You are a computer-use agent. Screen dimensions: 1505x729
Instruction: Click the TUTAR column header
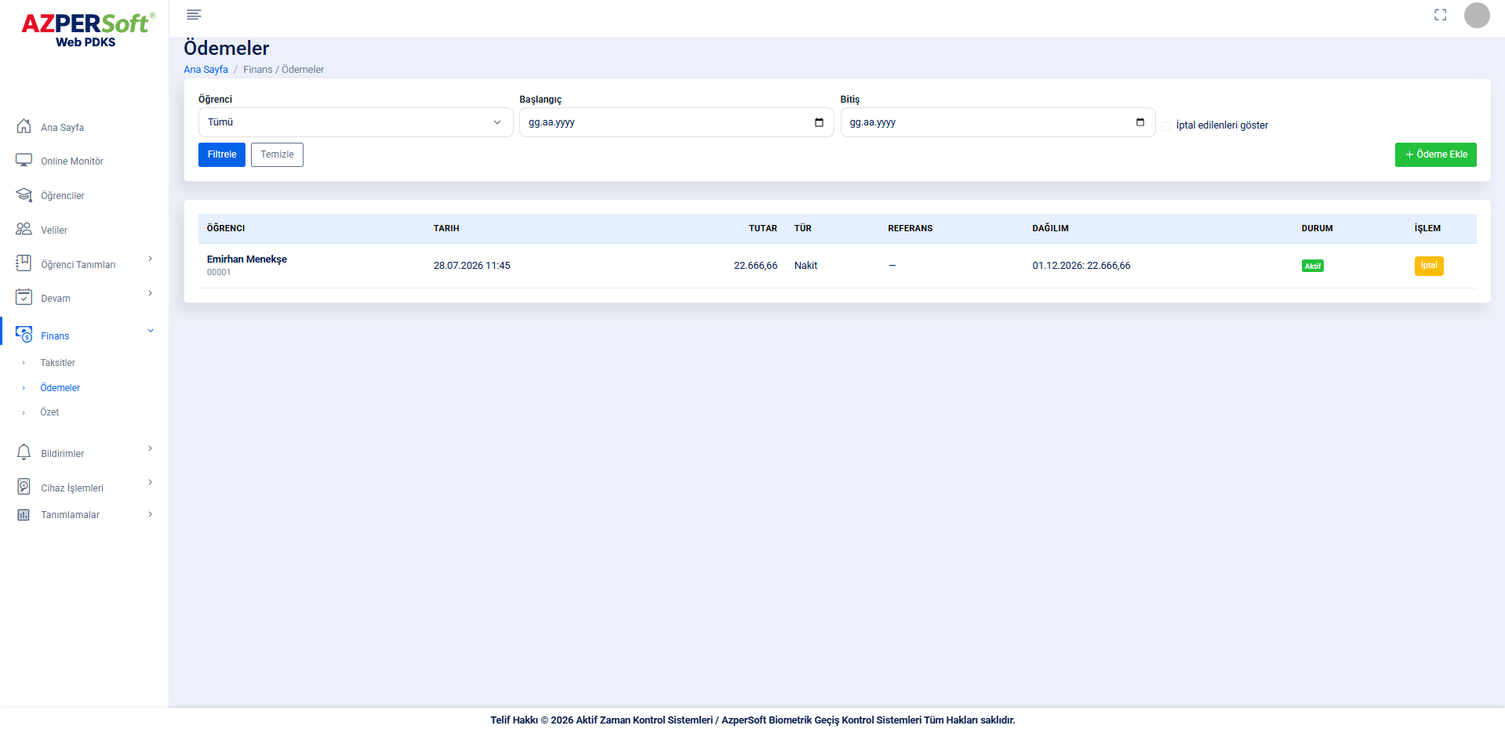click(x=762, y=229)
